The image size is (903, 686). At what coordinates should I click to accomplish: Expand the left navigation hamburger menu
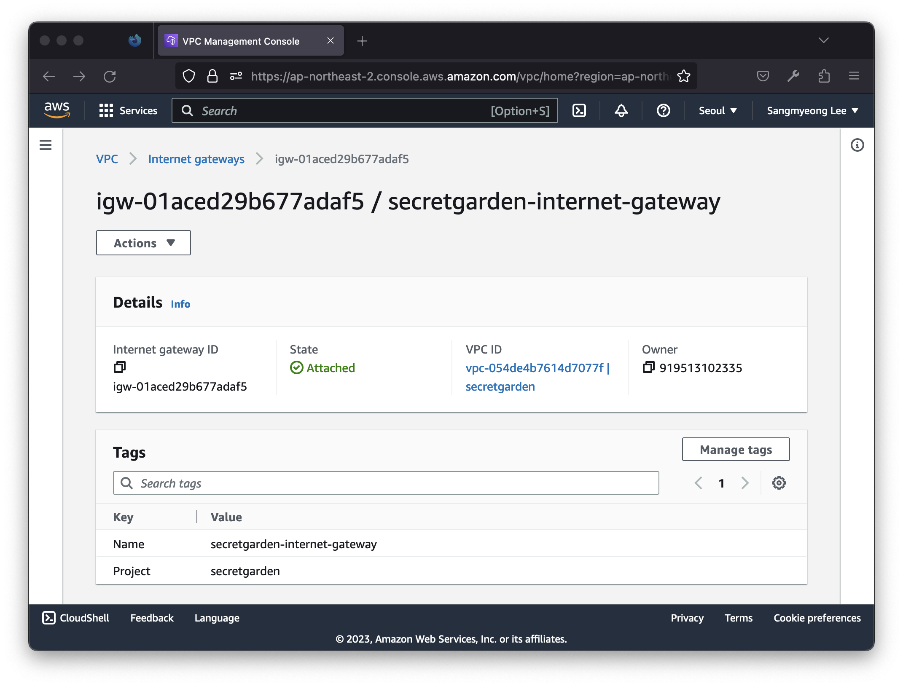pyautogui.click(x=46, y=145)
